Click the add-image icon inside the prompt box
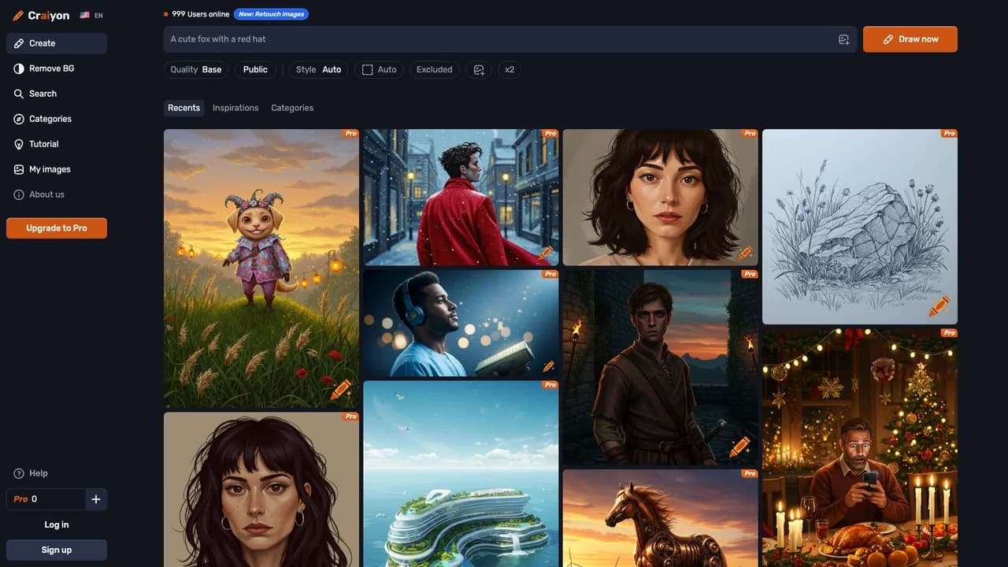Image resolution: width=1008 pixels, height=567 pixels. [x=843, y=39]
